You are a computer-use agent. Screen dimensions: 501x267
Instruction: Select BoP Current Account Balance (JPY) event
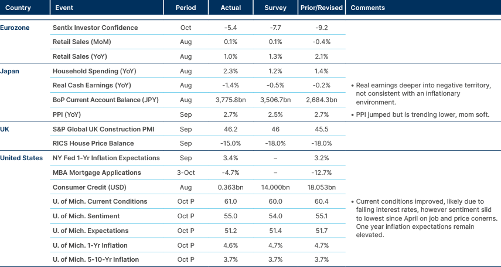click(104, 100)
